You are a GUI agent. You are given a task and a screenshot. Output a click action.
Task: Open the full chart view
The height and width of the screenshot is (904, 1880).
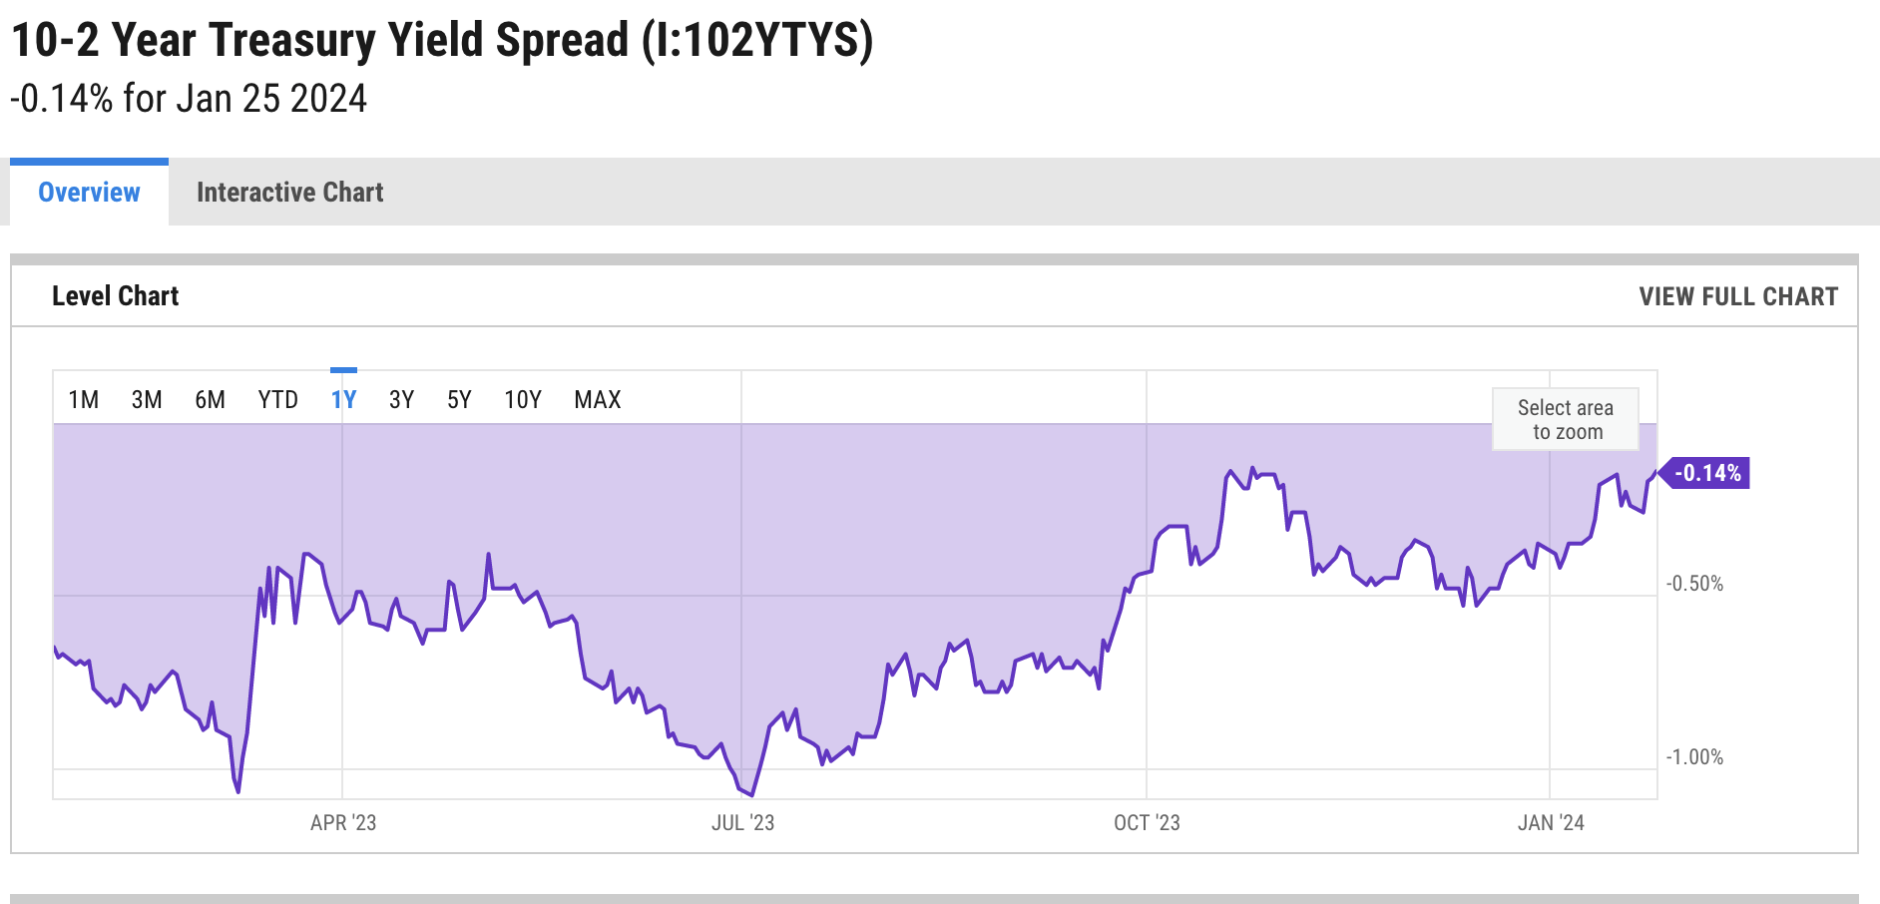1739,296
